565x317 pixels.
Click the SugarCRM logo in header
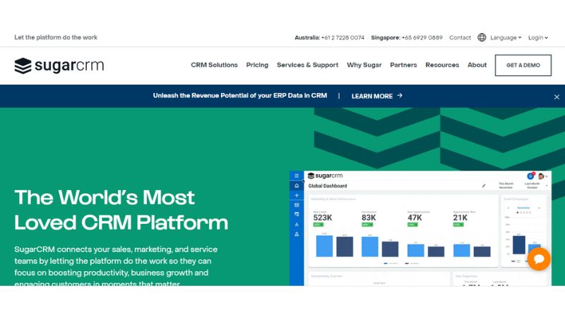59,66
